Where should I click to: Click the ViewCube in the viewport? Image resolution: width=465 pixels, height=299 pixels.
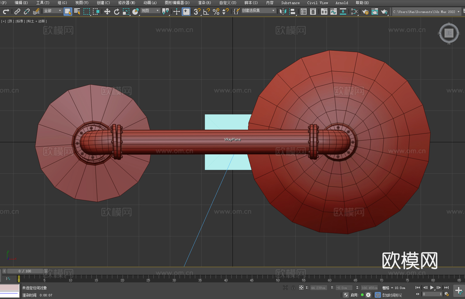click(449, 33)
